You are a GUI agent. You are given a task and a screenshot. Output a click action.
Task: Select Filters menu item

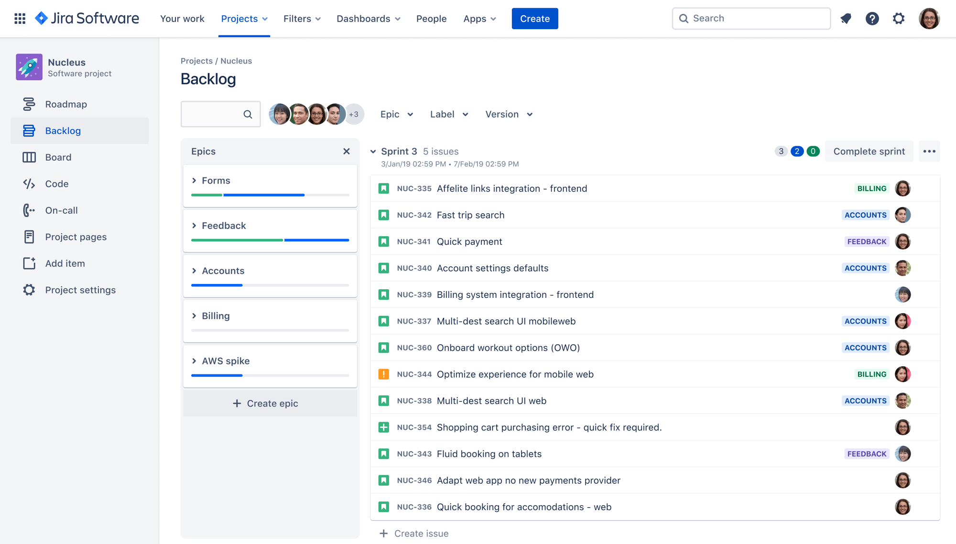(302, 18)
